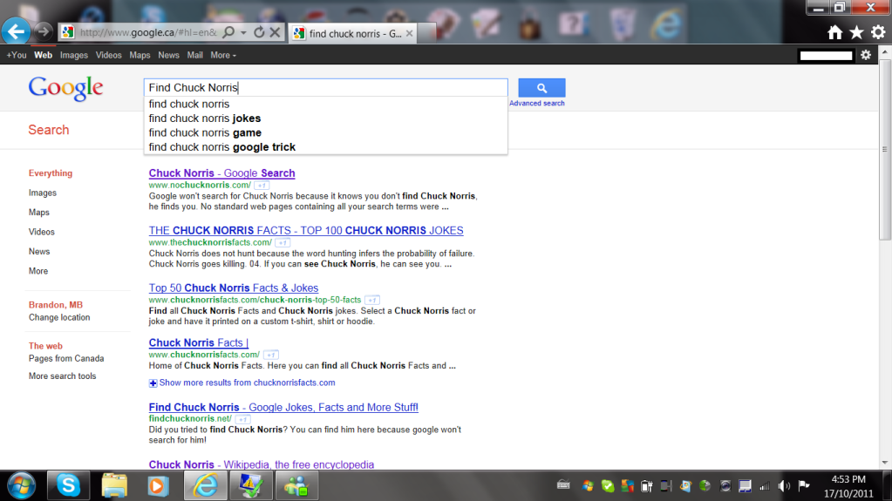Select Everything in the left sidebar

click(x=51, y=173)
